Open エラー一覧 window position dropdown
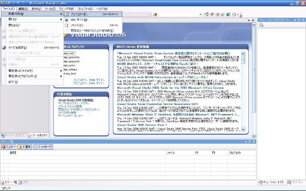Viewport: 306px width, 191px height. pos(246,142)
